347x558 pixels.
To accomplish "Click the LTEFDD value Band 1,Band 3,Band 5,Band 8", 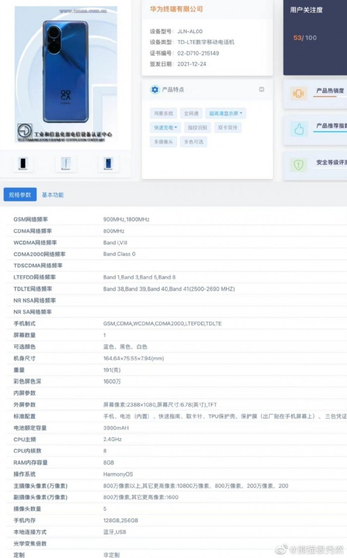I will (139, 277).
